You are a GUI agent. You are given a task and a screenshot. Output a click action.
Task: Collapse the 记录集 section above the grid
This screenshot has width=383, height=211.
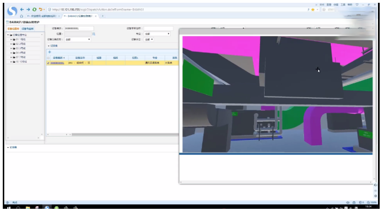48,46
